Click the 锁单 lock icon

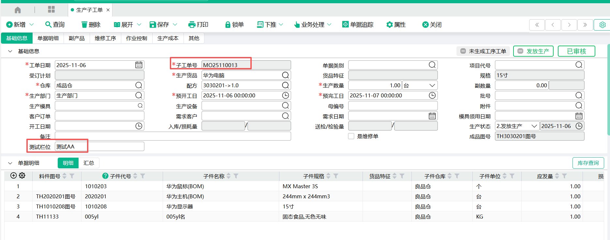tap(228, 25)
